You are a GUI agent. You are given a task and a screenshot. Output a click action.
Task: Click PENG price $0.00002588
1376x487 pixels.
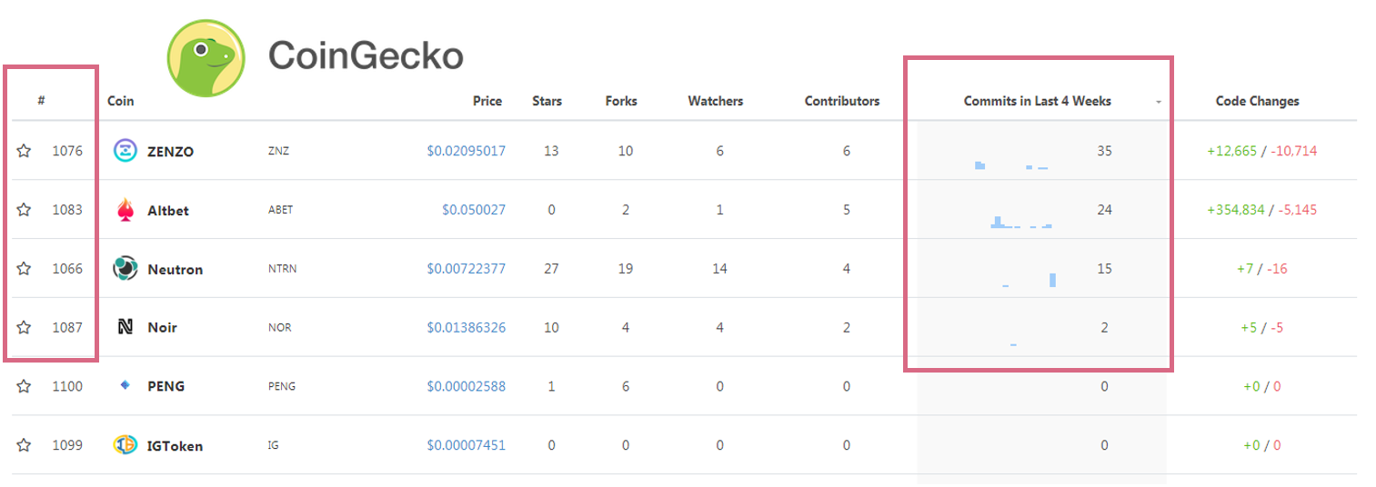click(466, 386)
